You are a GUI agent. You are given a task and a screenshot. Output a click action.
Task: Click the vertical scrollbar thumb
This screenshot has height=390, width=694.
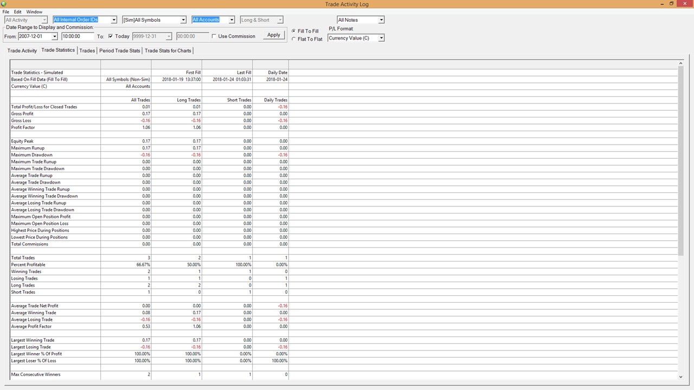pos(680,161)
